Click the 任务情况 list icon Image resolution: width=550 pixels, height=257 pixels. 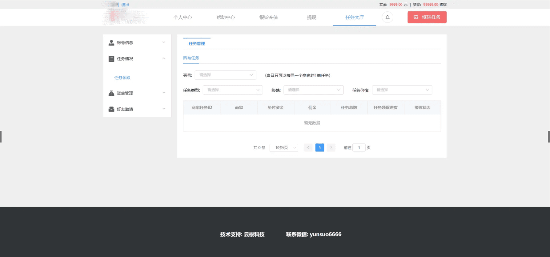111,59
